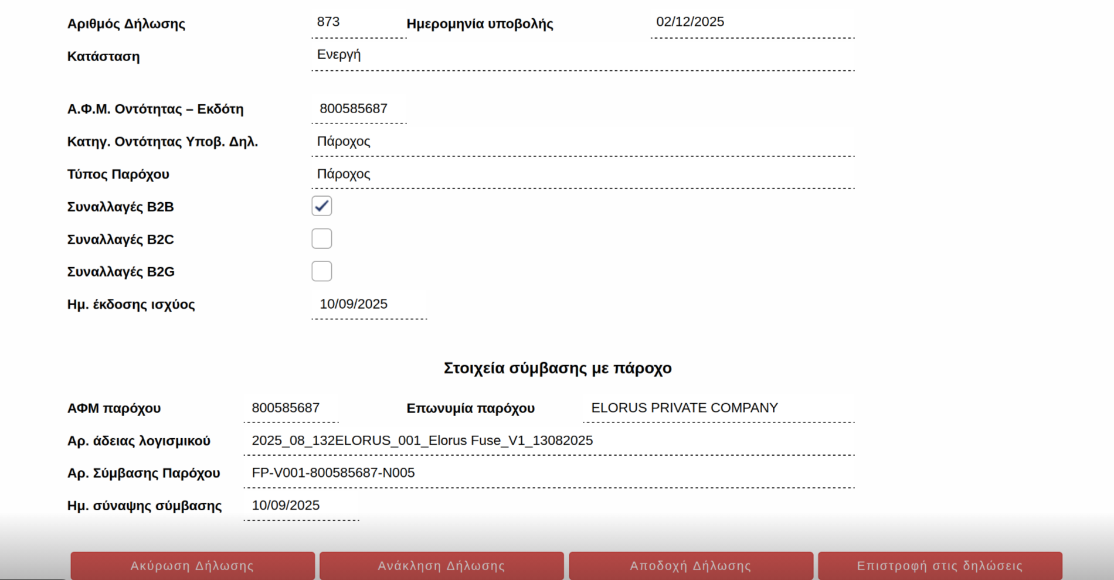Go back via Επιστροφή στις δηλώσεις
Screen dimensions: 1114x580
click(940, 565)
